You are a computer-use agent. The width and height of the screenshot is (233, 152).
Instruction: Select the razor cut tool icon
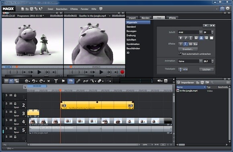[x=99, y=81]
